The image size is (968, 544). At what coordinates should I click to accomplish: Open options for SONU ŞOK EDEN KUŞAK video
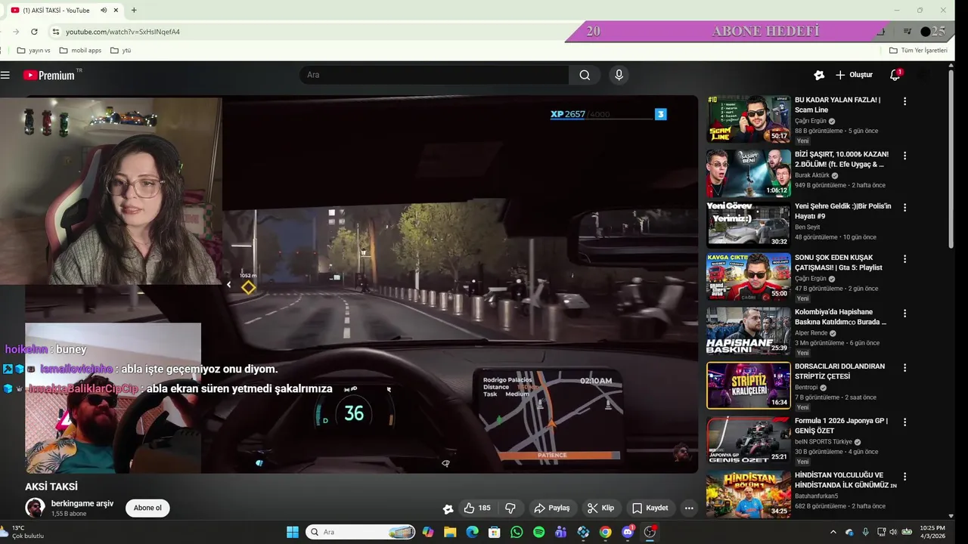904,259
